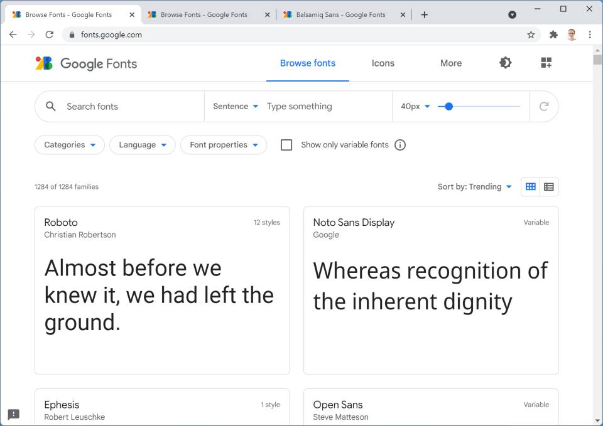The image size is (603, 426).
Task: Open the apps grid icon in the header
Action: 546,63
